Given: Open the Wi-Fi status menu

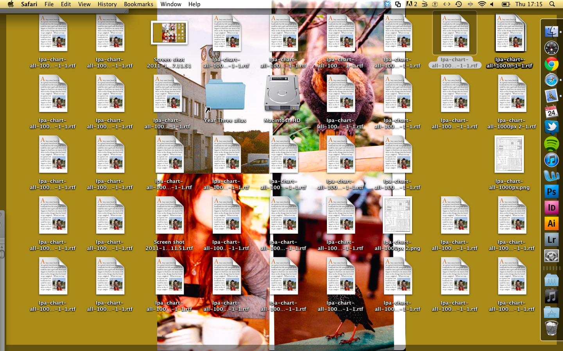Looking at the screenshot, I should click(x=482, y=4).
